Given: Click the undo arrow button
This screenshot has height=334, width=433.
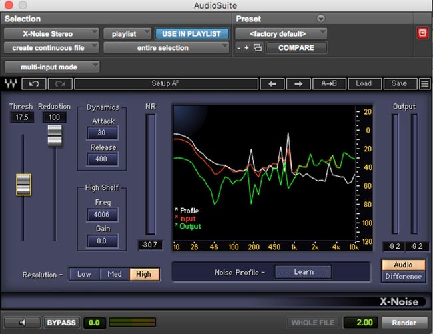Looking at the screenshot, I should [34, 84].
